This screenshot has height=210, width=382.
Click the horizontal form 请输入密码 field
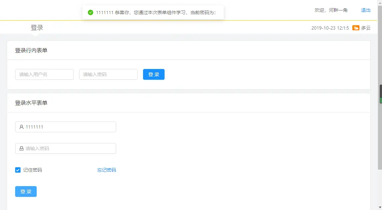pos(66,148)
